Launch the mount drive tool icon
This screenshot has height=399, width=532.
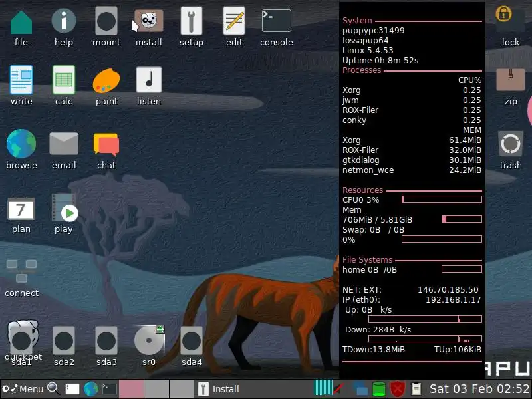pos(106,21)
